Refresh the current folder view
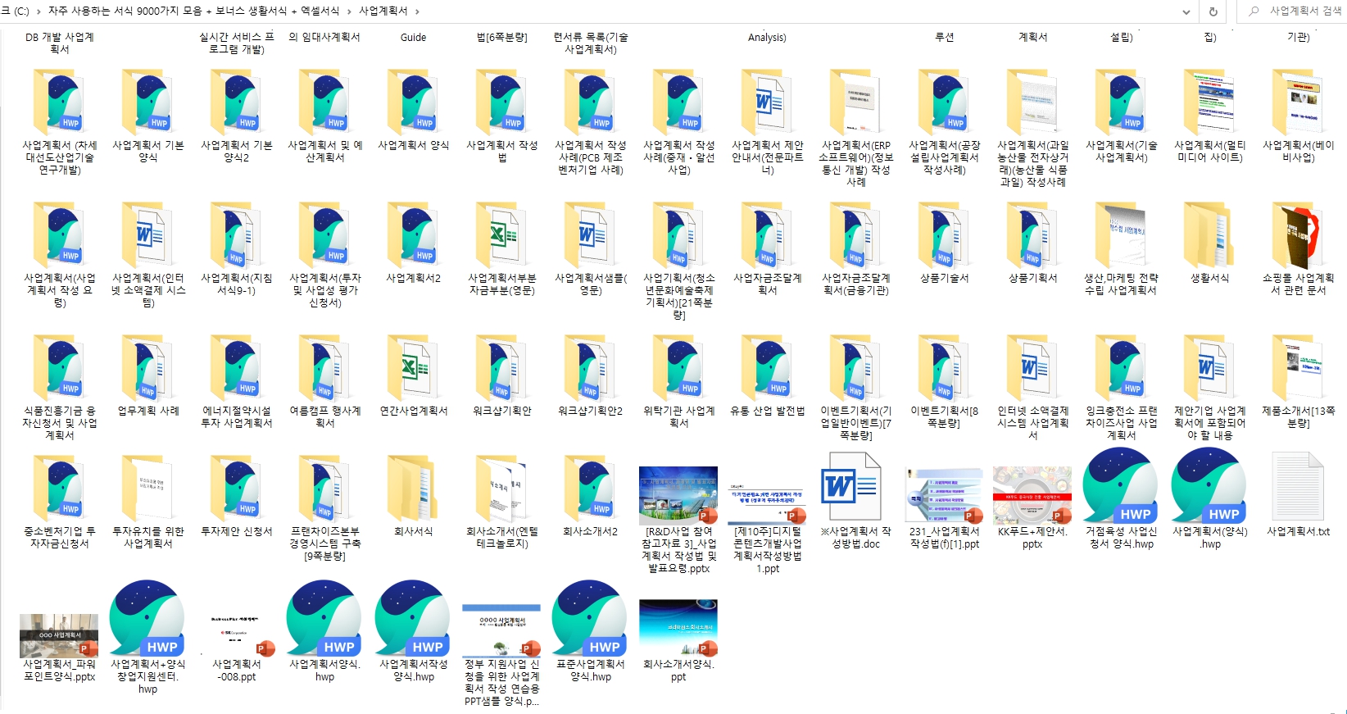Image resolution: width=1347 pixels, height=714 pixels. coord(1213,11)
